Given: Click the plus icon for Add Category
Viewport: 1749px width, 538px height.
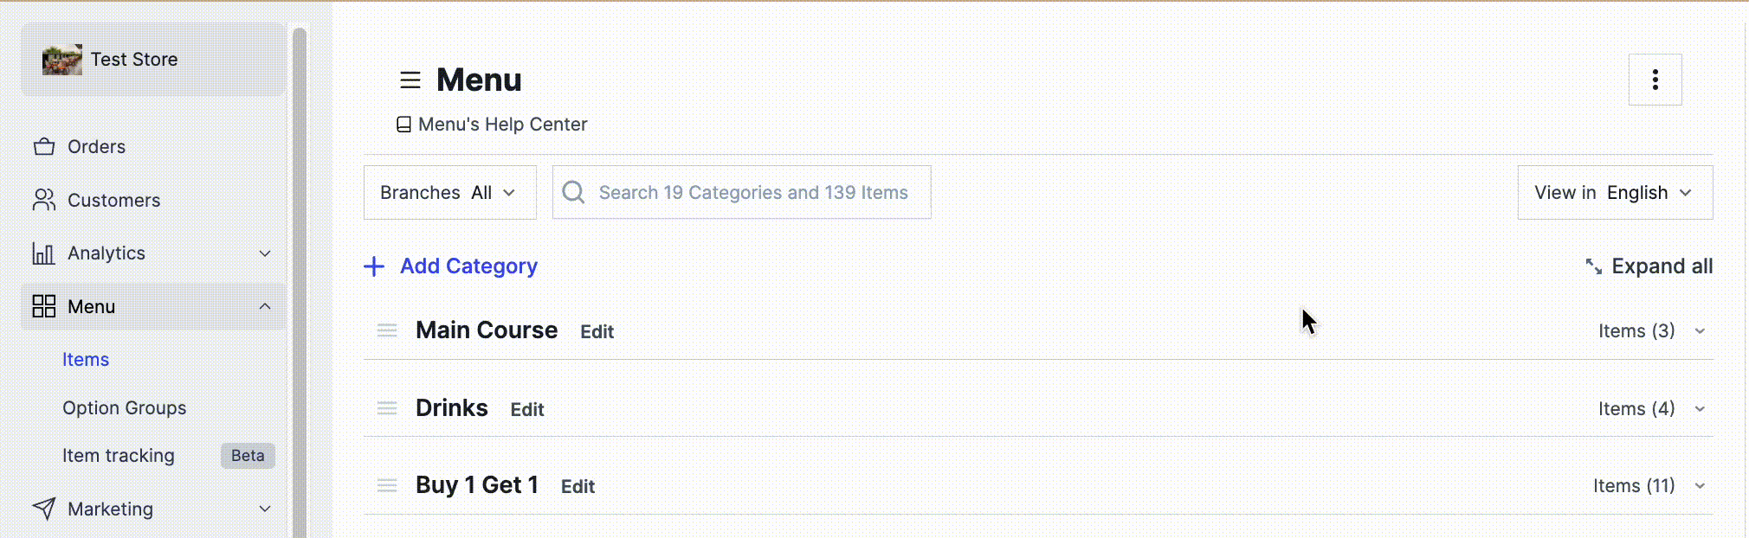Looking at the screenshot, I should pos(374,266).
